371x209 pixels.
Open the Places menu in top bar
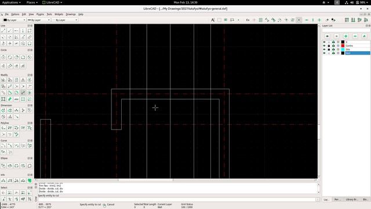(32, 2)
